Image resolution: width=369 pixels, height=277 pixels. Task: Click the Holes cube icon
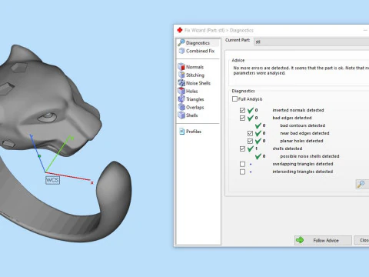(181, 91)
